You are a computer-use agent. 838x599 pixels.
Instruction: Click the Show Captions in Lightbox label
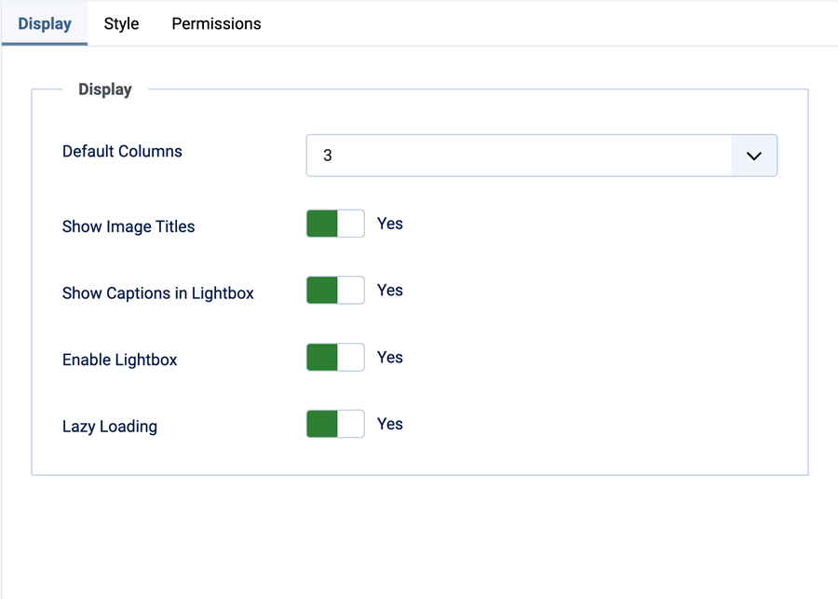click(157, 293)
